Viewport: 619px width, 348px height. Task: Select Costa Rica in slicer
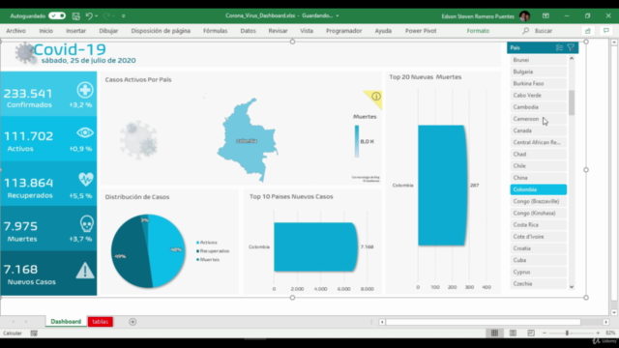(539, 225)
